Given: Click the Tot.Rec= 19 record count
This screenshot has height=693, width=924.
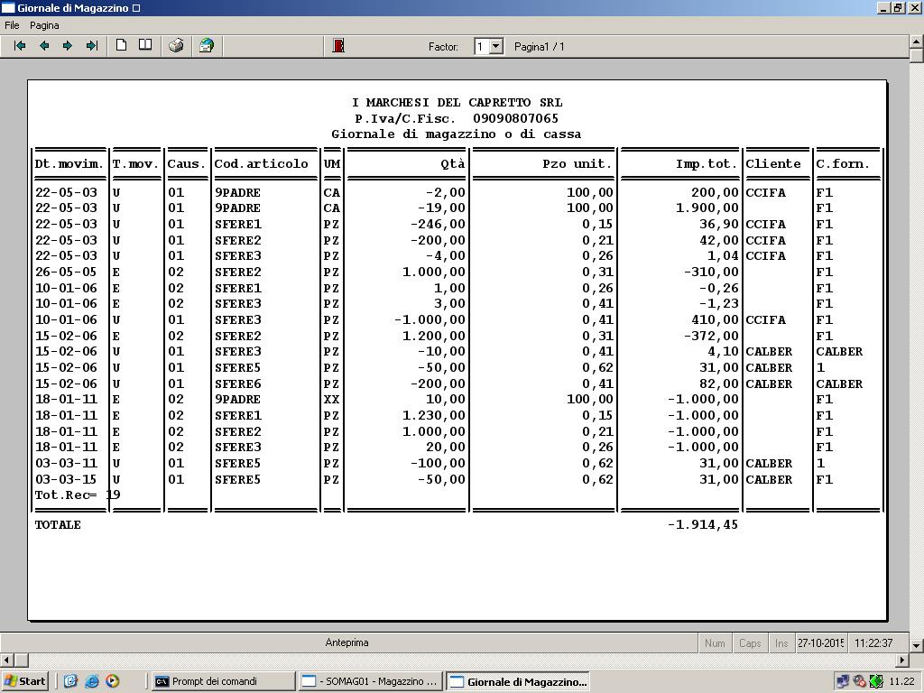Looking at the screenshot, I should point(78,494).
